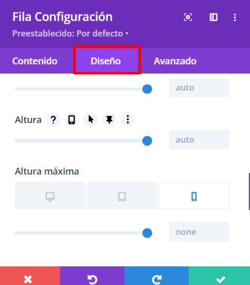Click the Altura slider handle

[147, 141]
